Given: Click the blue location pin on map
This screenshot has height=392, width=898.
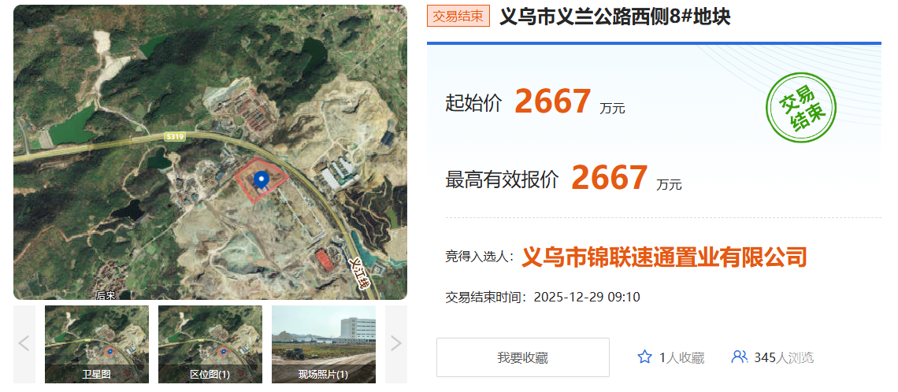Looking at the screenshot, I should pyautogui.click(x=262, y=180).
